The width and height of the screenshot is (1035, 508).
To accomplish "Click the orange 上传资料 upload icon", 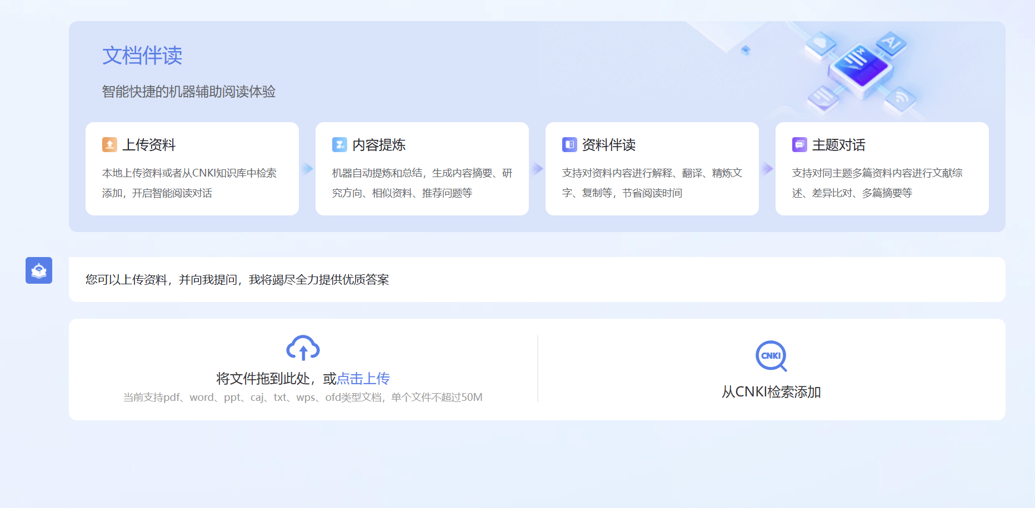I will point(109,144).
